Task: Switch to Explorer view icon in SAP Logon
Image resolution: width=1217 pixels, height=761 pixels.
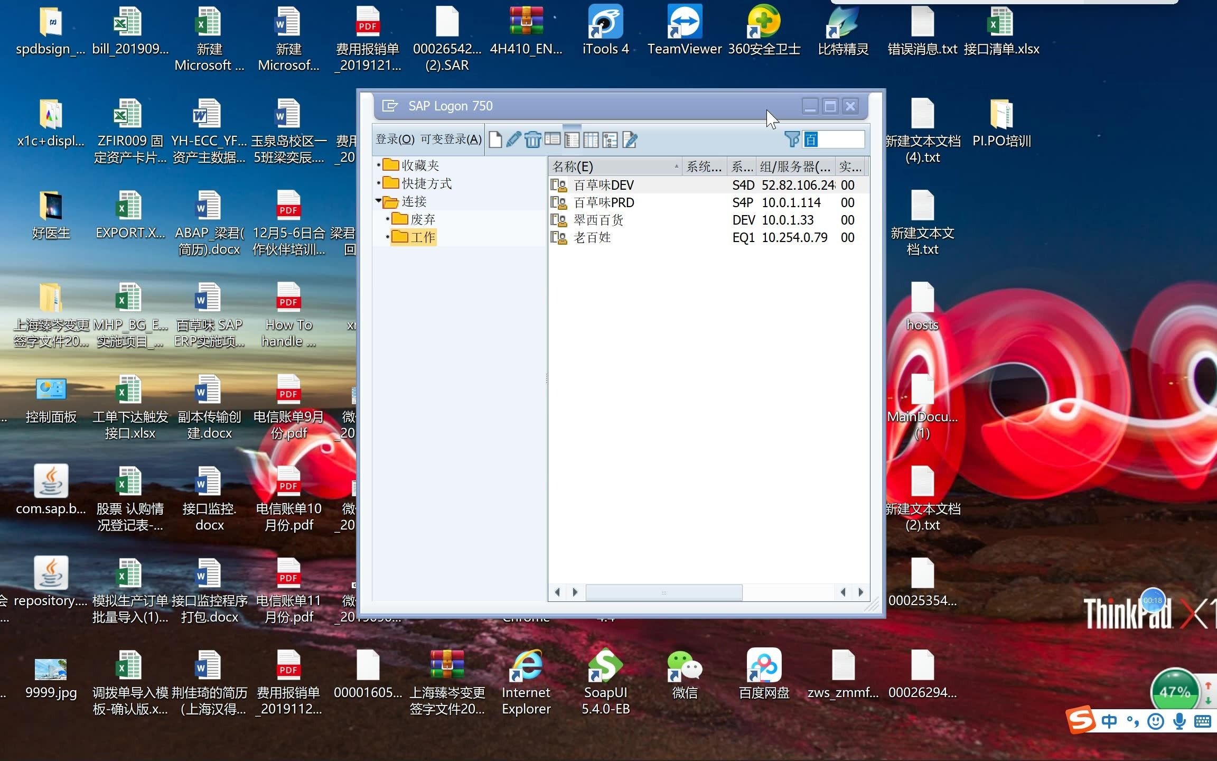Action: [553, 140]
